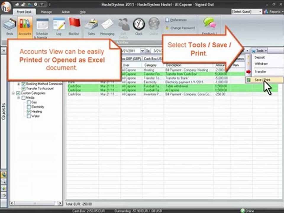
Task: Toggle Custom Categories checkbox
Action: click(18, 93)
